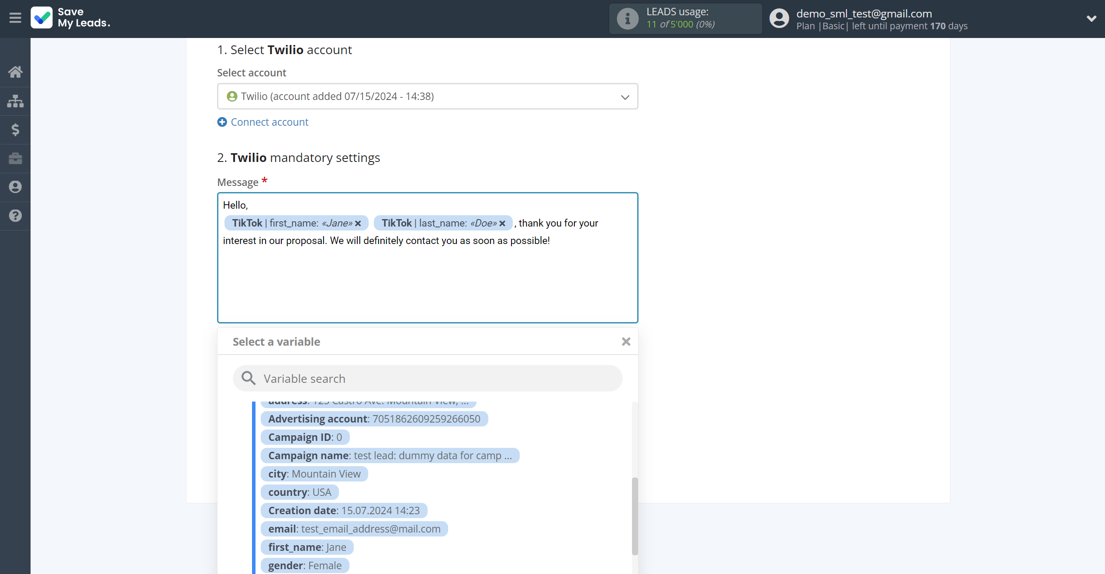Image resolution: width=1105 pixels, height=574 pixels.
Task: Select email variable
Action: click(354, 529)
